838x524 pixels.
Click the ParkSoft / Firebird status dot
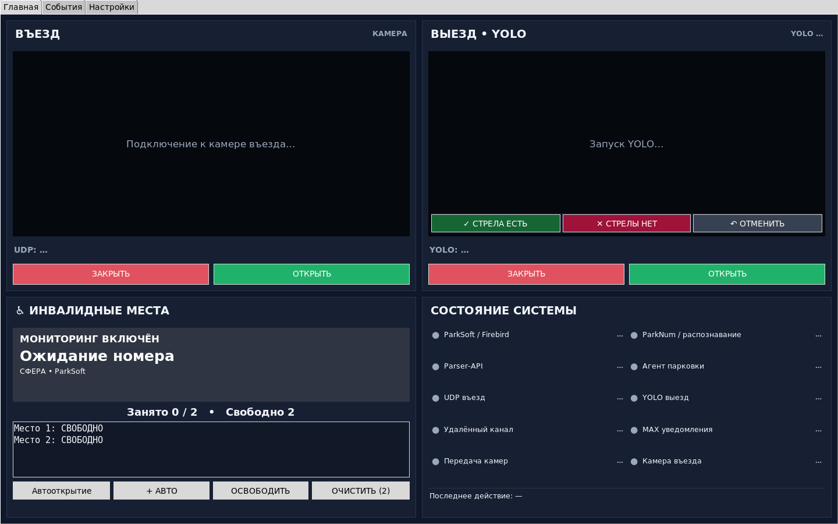click(x=436, y=335)
